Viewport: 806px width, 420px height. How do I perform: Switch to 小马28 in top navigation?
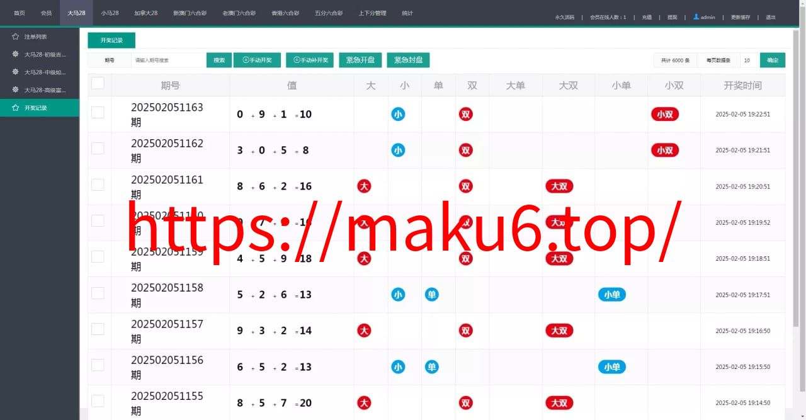pyautogui.click(x=110, y=13)
